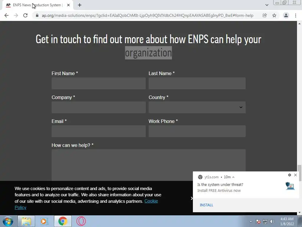
Task: Click the How can we help textarea
Action: (149, 165)
